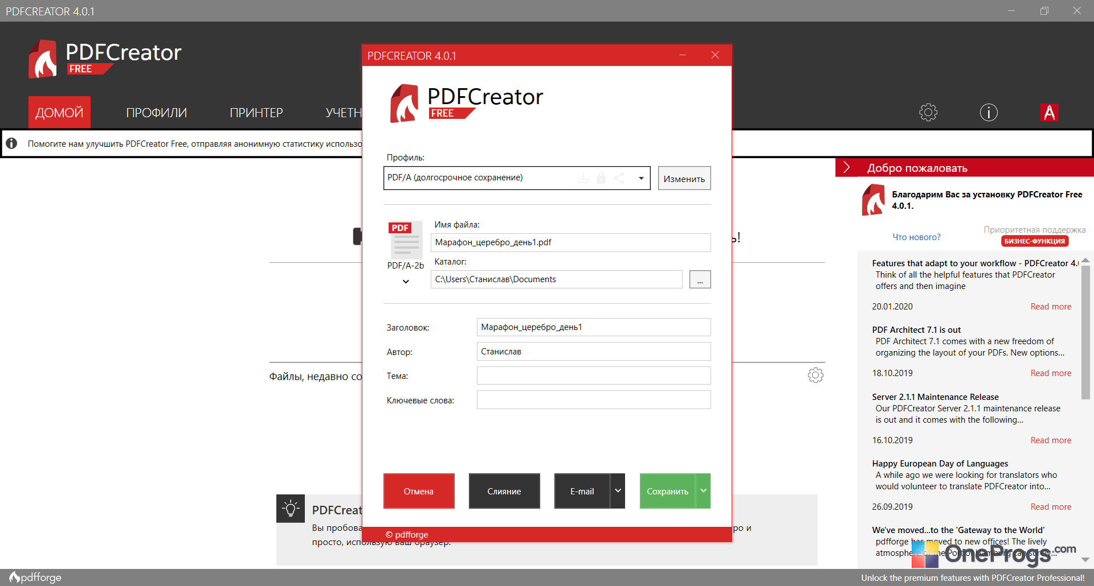Click the Отмена cancel button
Image resolution: width=1094 pixels, height=586 pixels.
click(419, 491)
